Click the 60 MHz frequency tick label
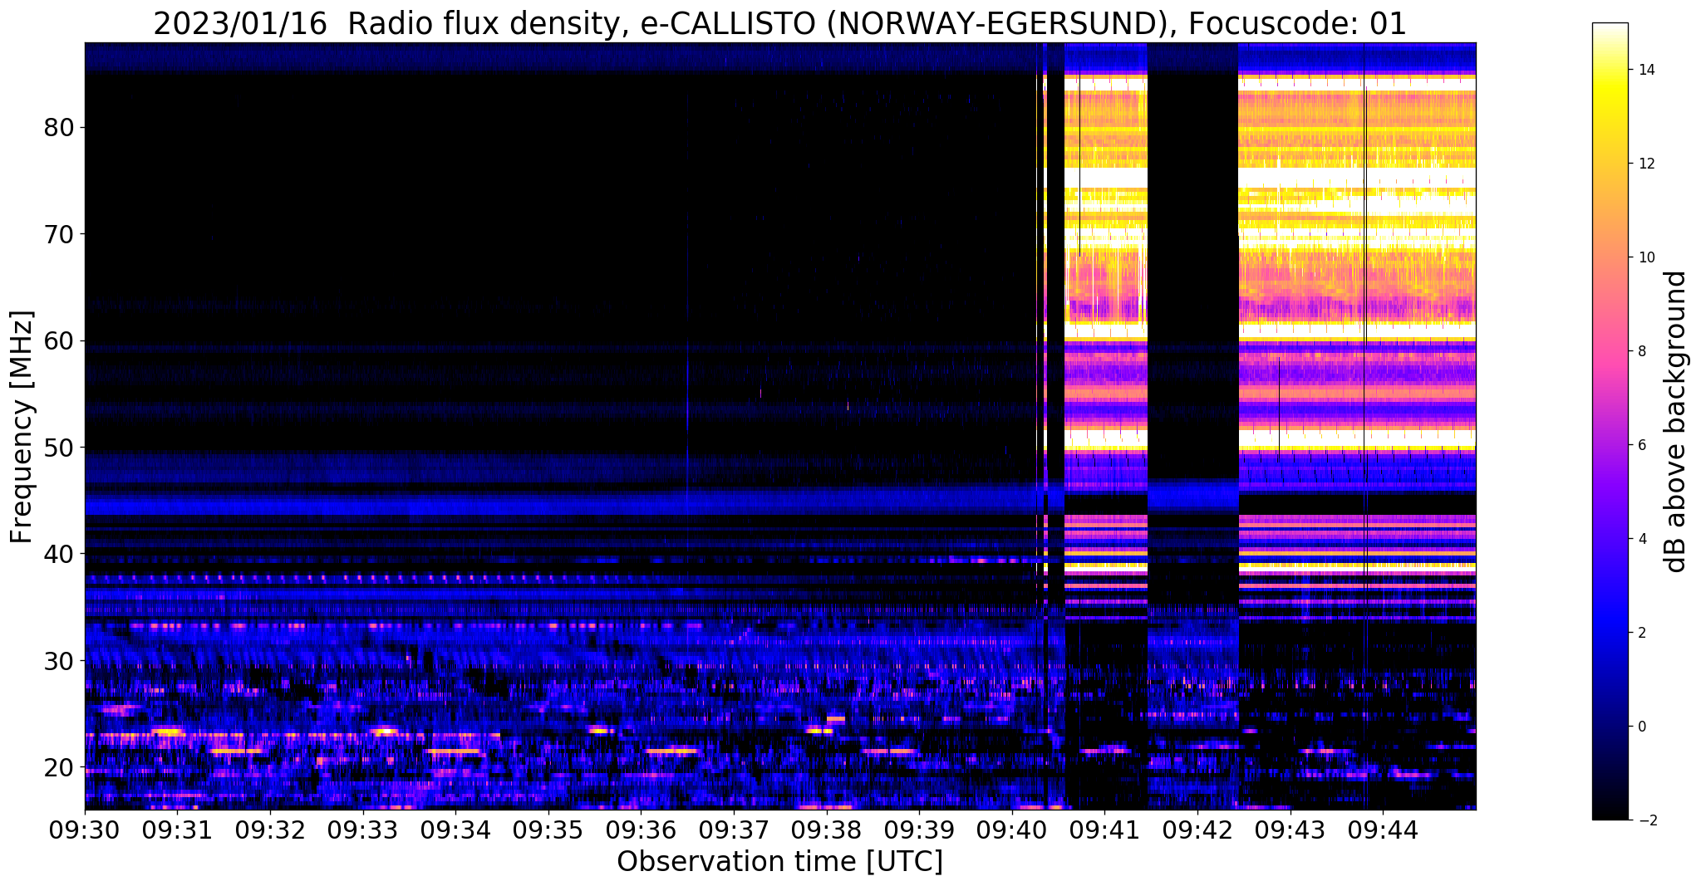Screen dimensions: 1701x886 click(58, 340)
